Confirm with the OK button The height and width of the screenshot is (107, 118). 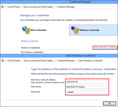(109, 103)
